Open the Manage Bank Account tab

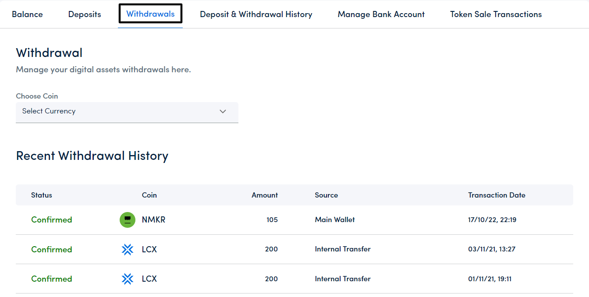pos(381,14)
